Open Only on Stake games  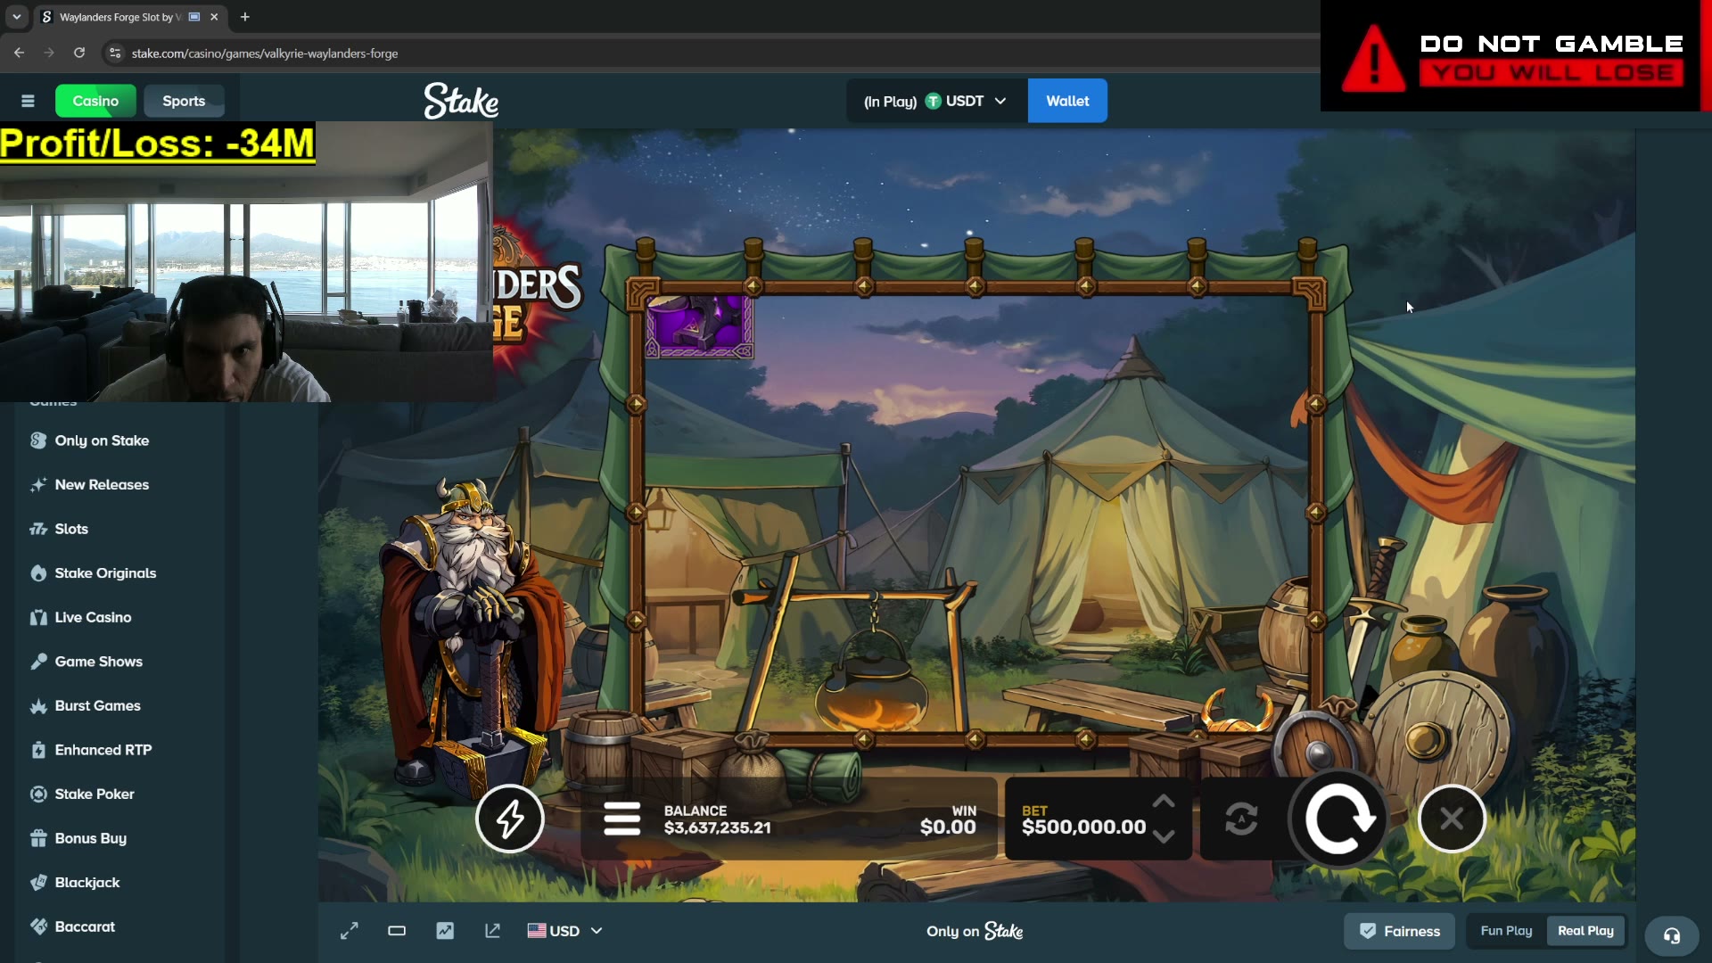pyautogui.click(x=102, y=440)
